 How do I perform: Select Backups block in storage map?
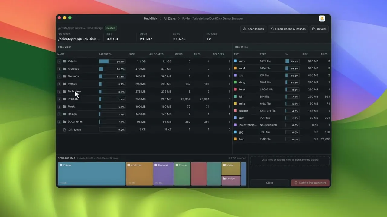(x=164, y=174)
